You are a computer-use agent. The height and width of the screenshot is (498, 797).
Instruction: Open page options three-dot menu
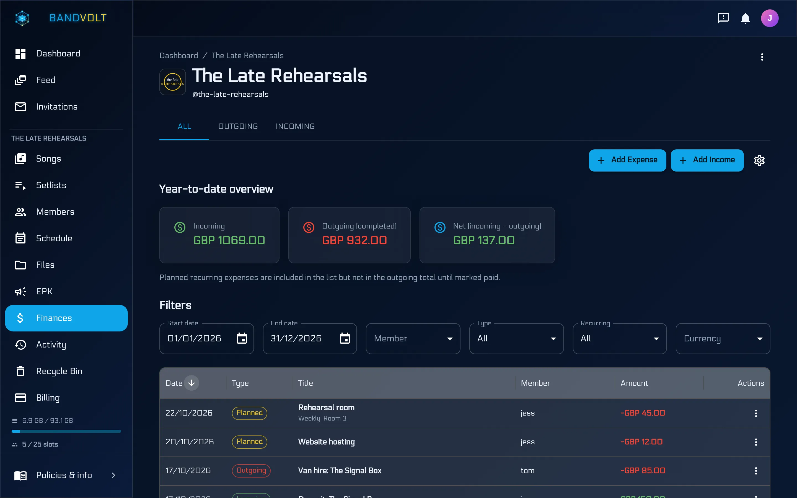(x=762, y=57)
